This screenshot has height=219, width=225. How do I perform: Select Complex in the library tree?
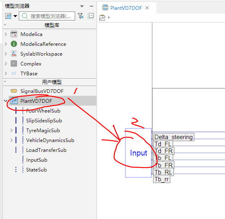coord(31,64)
